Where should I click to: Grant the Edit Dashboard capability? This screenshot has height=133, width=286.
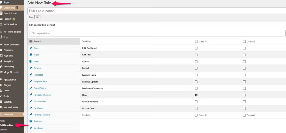coord(196,48)
